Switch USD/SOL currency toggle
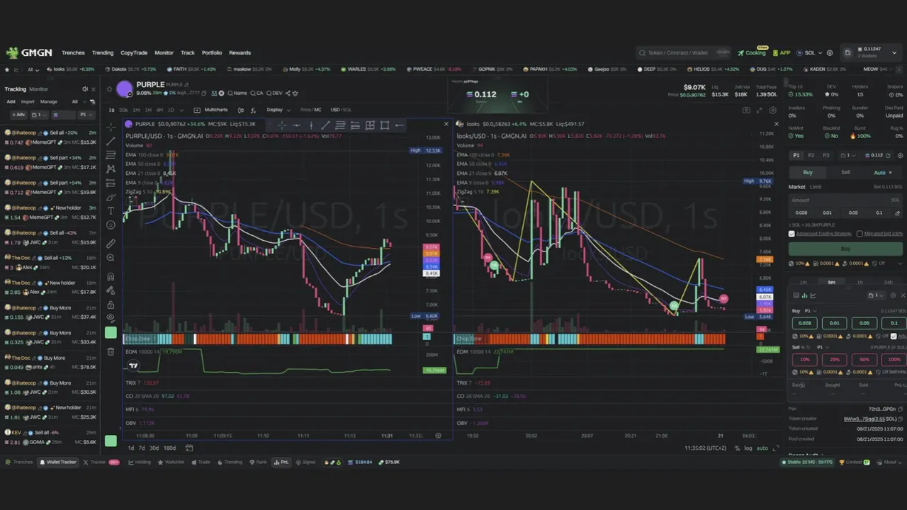Image resolution: width=907 pixels, height=510 pixels. [341, 110]
